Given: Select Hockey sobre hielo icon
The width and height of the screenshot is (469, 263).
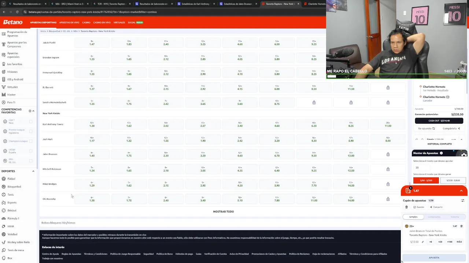Looking at the screenshot, I should [x=4, y=242].
